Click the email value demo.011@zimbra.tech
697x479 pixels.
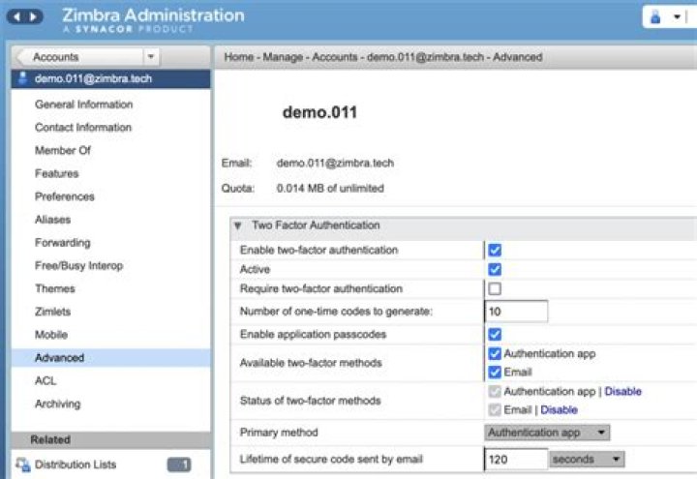coord(335,164)
